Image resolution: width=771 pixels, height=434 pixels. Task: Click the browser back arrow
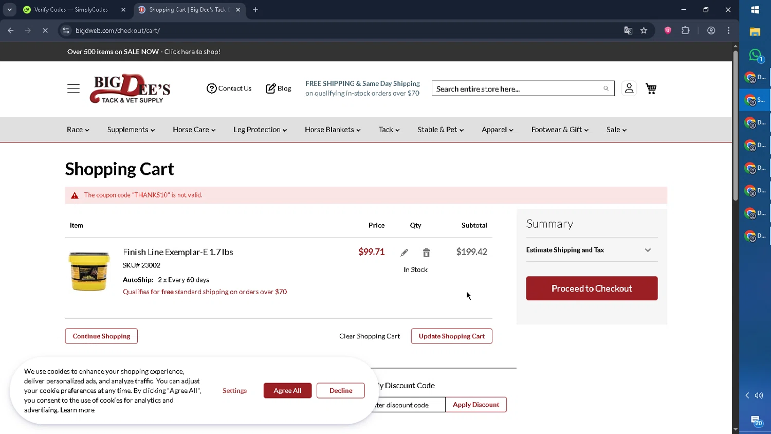(11, 31)
